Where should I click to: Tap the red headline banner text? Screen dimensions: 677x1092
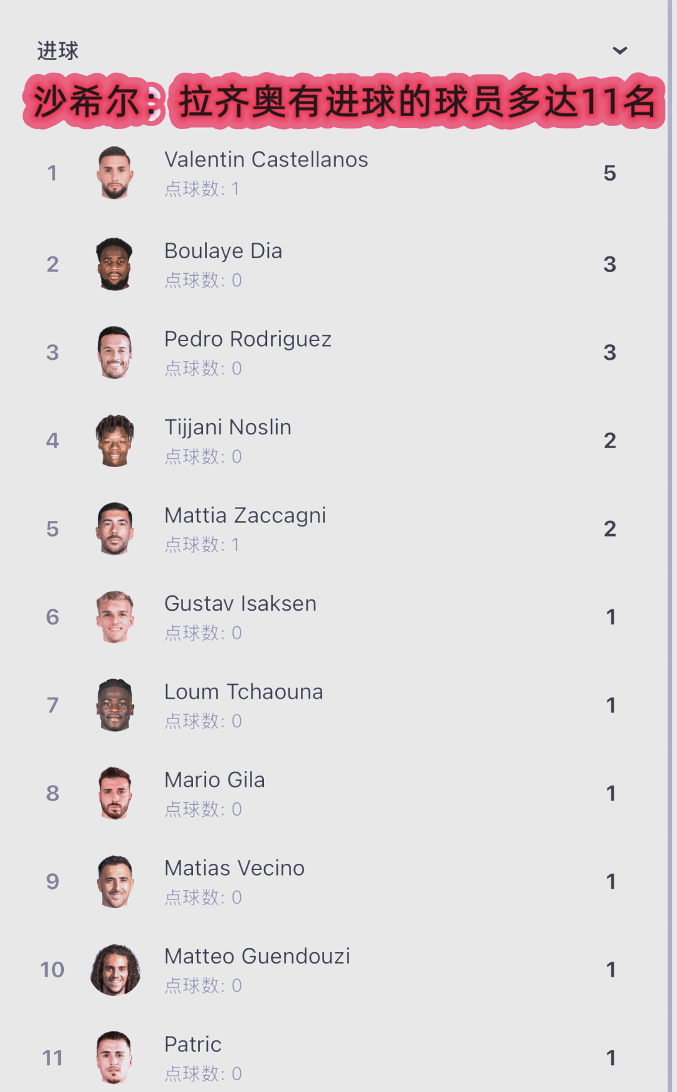pos(344,102)
